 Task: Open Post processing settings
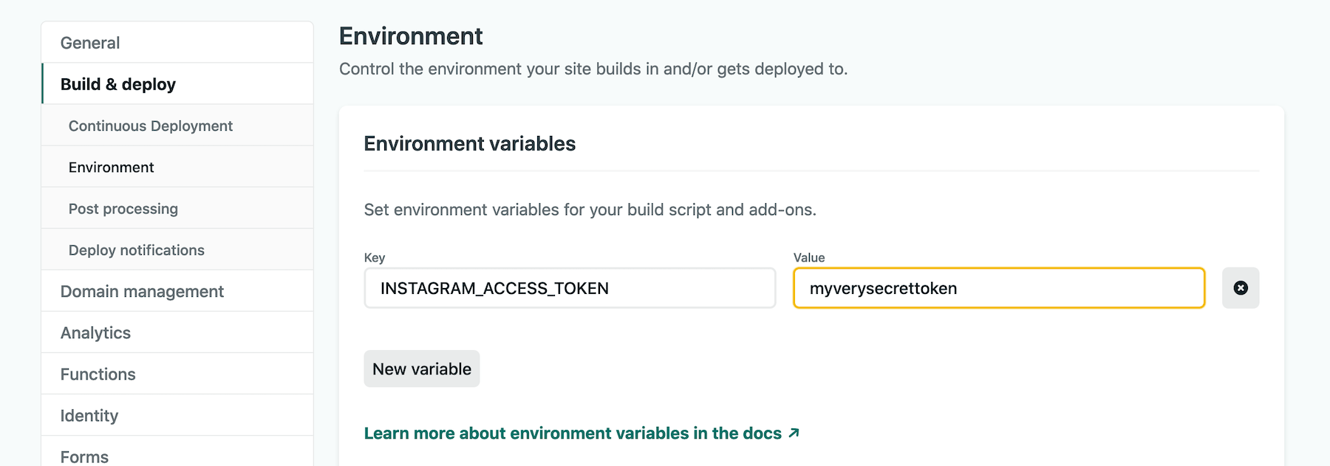(123, 209)
